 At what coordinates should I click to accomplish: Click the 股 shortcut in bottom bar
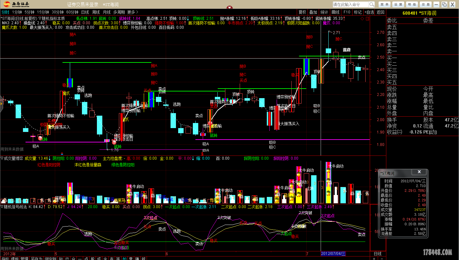[92, 258]
